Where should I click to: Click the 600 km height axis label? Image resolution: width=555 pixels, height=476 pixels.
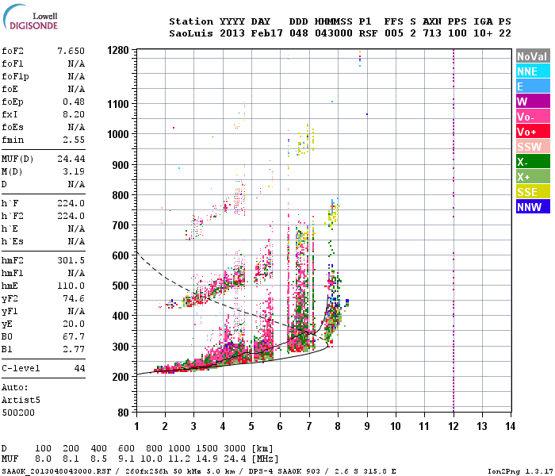[x=121, y=255]
